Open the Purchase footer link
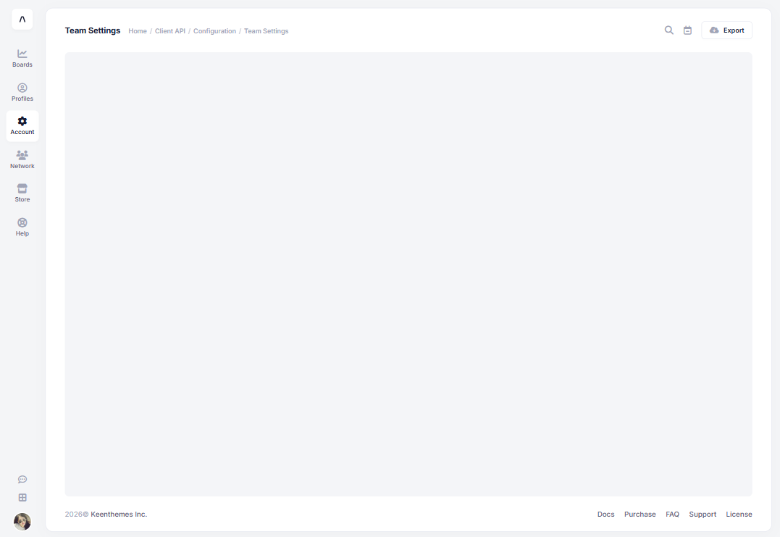 tap(640, 514)
